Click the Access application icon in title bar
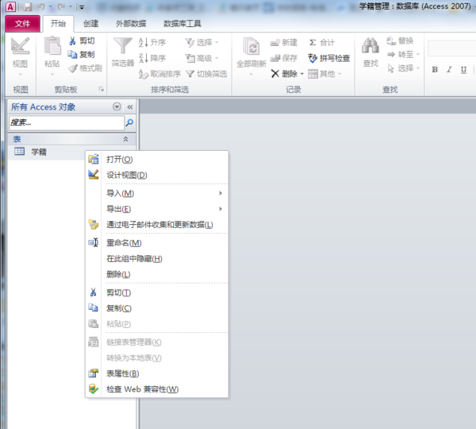 coord(10,6)
